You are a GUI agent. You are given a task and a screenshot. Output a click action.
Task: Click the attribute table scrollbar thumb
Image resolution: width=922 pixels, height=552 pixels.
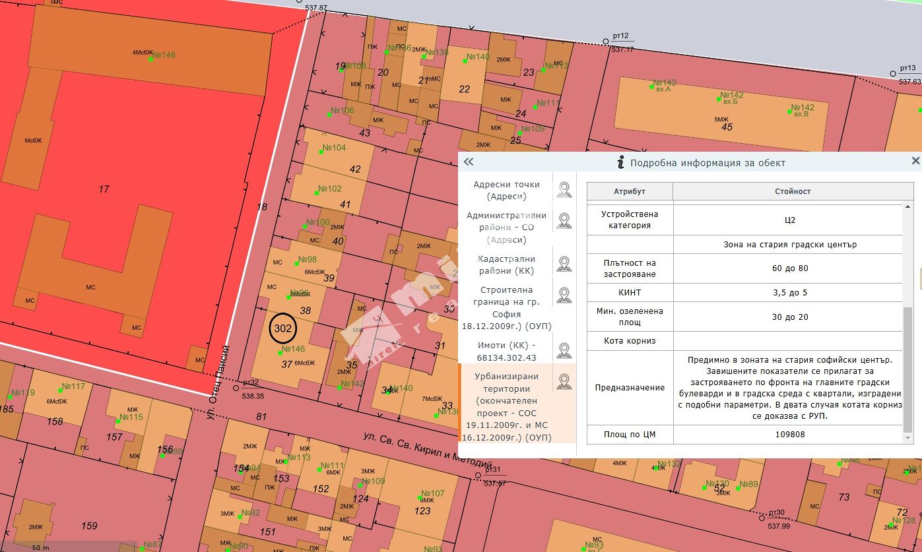coord(907,369)
